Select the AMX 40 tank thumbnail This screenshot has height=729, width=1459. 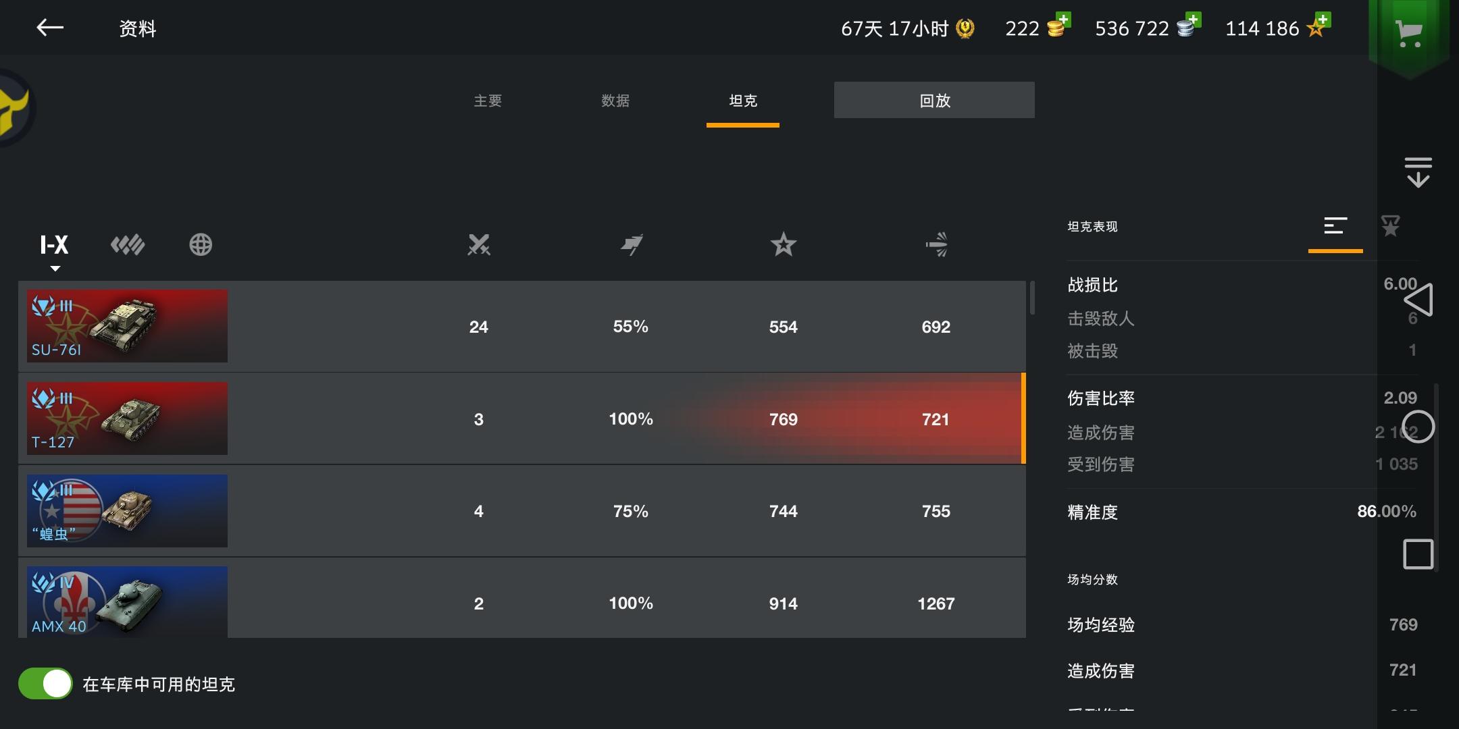[x=127, y=602]
